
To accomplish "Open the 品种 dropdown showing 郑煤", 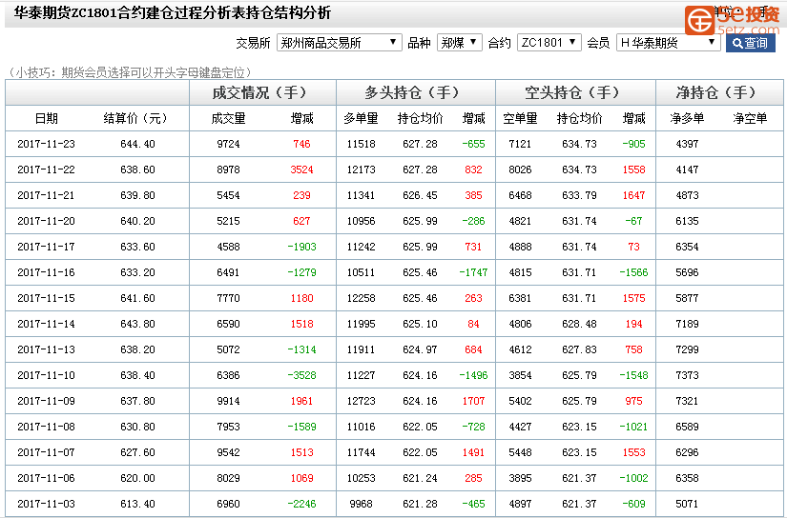I will coord(459,43).
